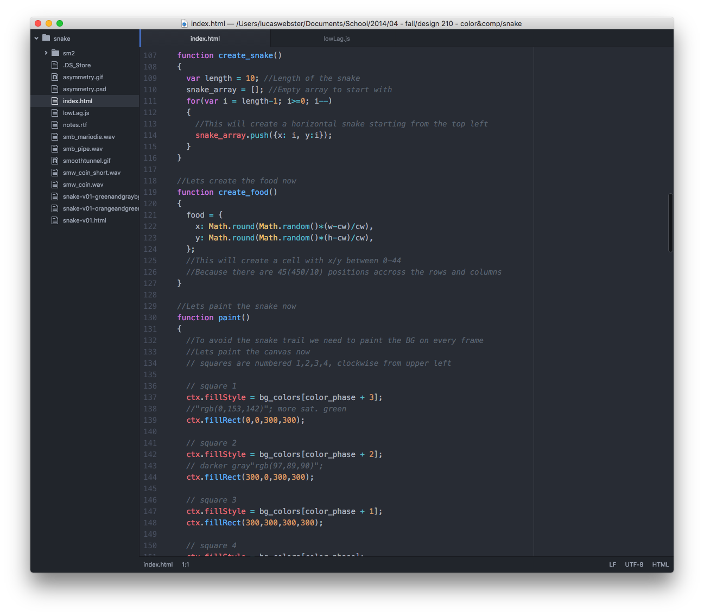Click the snake-v01.html file icon
704x616 pixels.
tap(55, 220)
